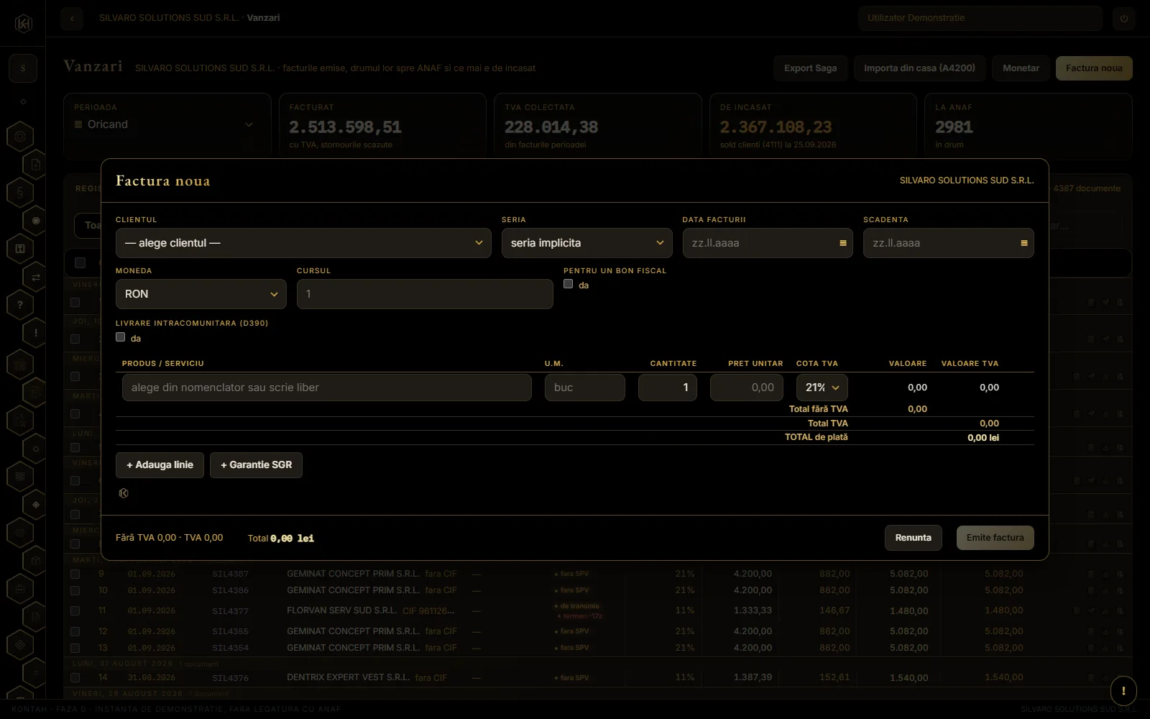Click the 'Utilizator Demonstratie' field at top
Image resolution: width=1150 pixels, height=719 pixels.
(980, 18)
